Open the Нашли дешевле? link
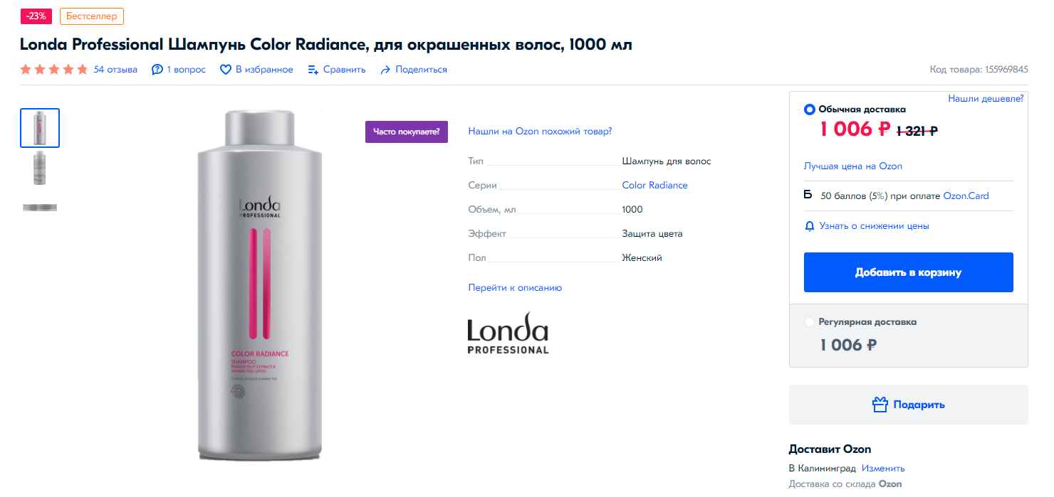 [986, 99]
